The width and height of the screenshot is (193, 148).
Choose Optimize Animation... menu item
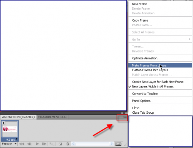point(160,58)
